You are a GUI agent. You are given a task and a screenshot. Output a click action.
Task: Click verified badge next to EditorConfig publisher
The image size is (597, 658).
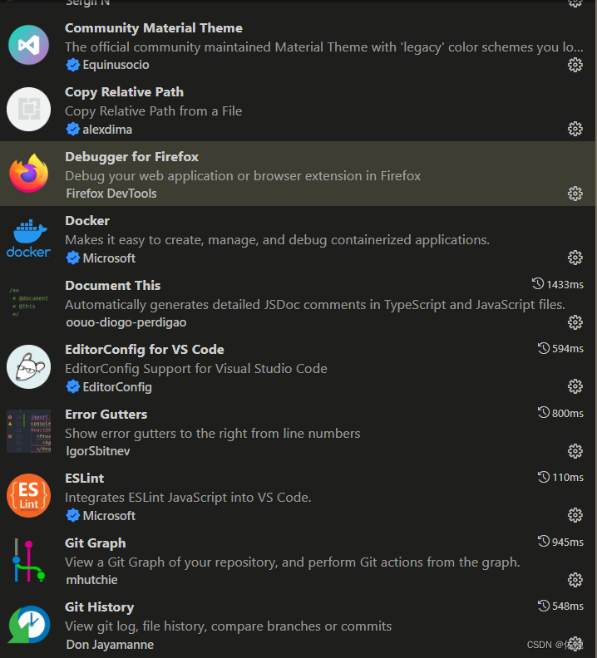coord(72,387)
